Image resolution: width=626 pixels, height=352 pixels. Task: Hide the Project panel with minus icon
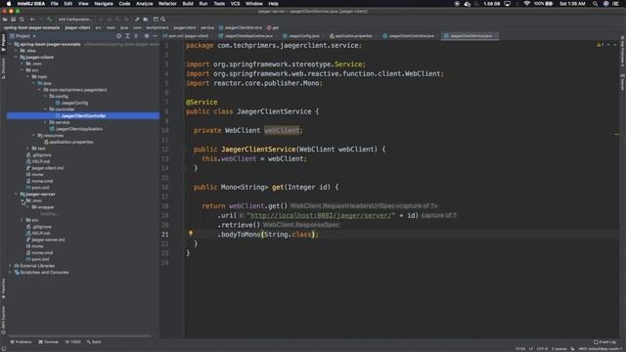pyautogui.click(x=155, y=36)
